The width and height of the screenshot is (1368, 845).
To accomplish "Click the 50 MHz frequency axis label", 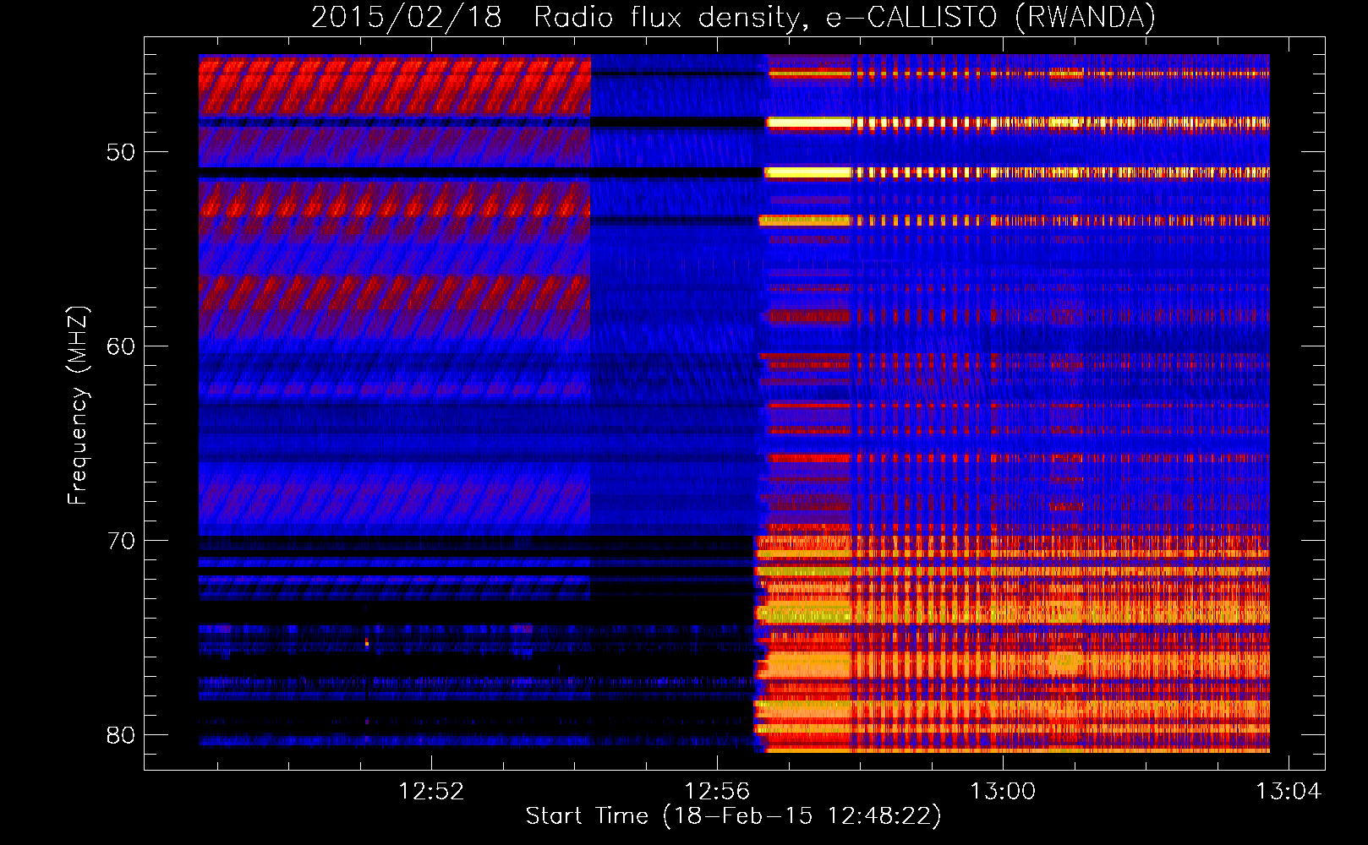I will 121,153.
